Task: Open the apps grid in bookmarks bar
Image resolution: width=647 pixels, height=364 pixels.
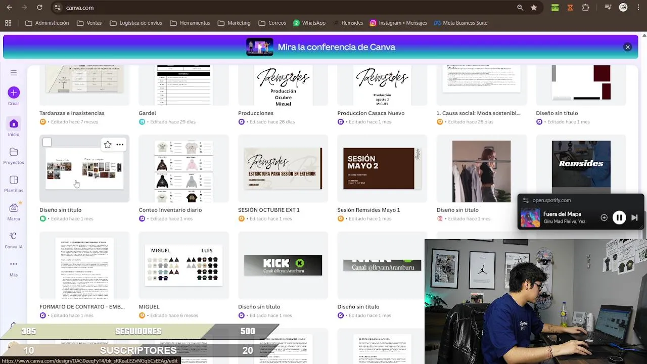Action: click(8, 23)
